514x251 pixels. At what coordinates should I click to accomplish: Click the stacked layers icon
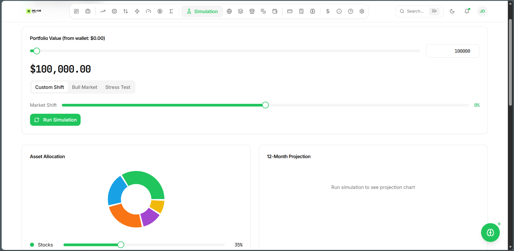(241, 11)
